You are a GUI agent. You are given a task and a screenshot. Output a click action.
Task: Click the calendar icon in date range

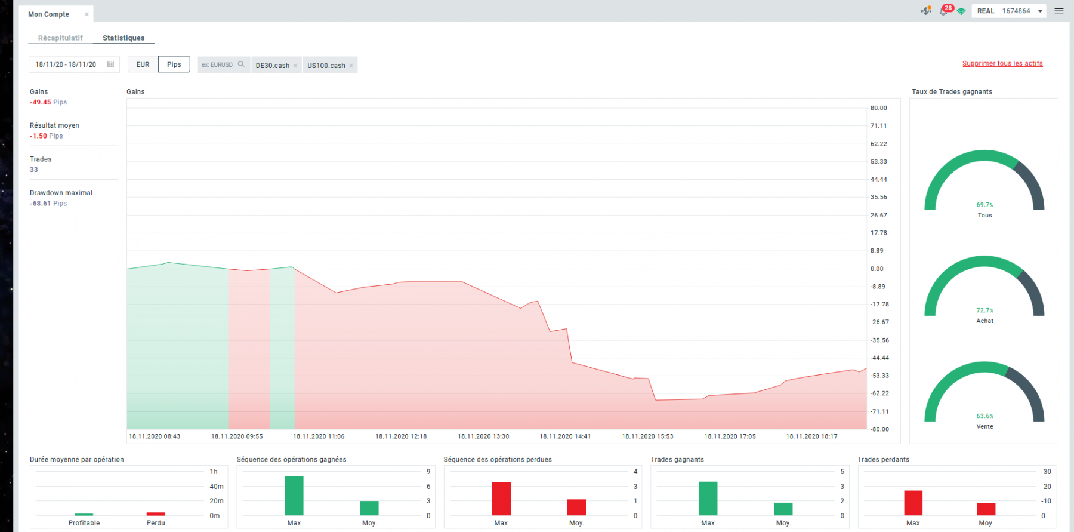[110, 64]
